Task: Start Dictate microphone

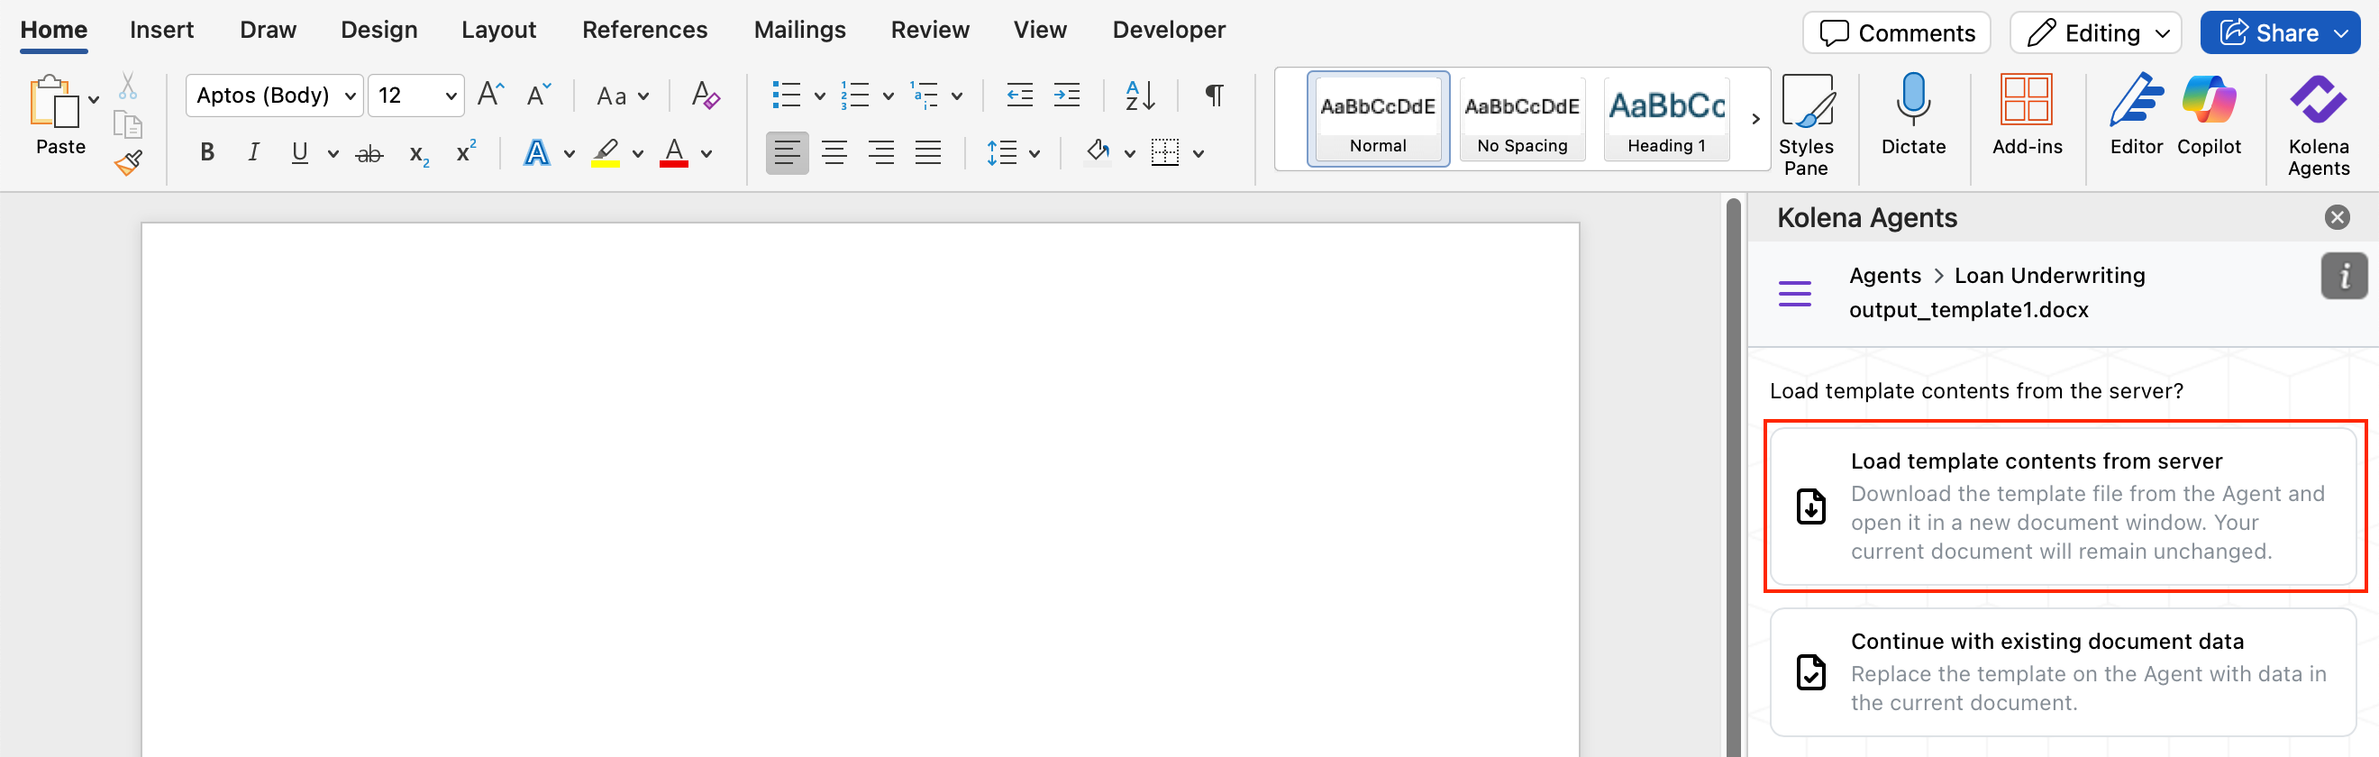Action: 1912,115
